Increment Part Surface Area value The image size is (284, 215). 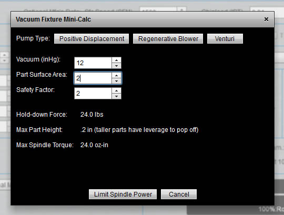(x=116, y=75)
